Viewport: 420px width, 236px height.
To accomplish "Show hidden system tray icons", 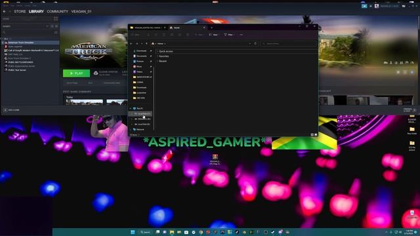I will point(386,232).
